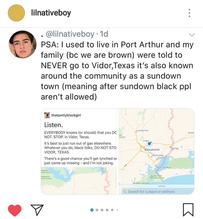Save post with bookmark icon
This screenshot has height=219, width=203.
(x=188, y=210)
